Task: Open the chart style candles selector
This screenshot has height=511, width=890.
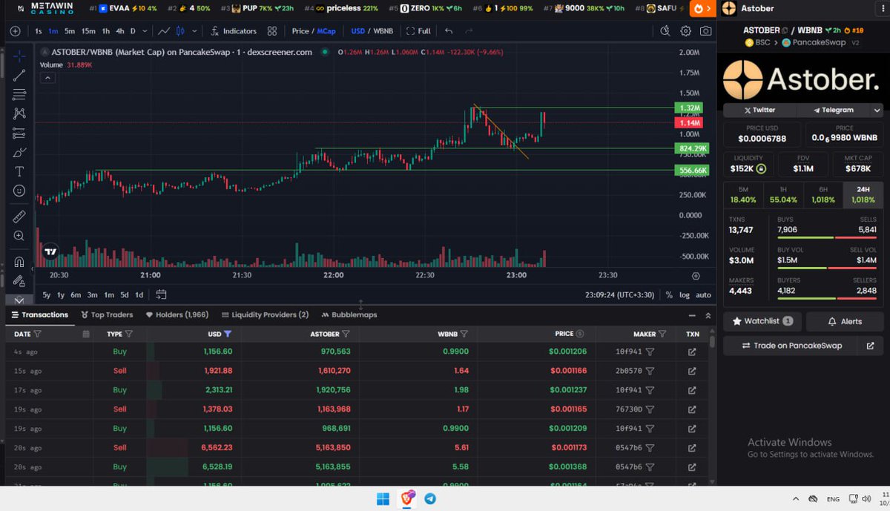Action: point(179,31)
